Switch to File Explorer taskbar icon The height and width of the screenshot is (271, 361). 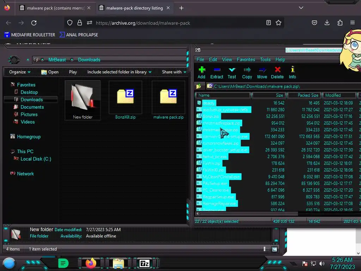click(118, 263)
